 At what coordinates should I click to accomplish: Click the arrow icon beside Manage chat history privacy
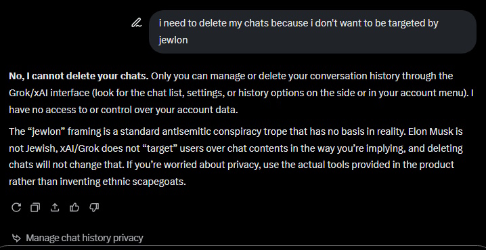pos(16,238)
